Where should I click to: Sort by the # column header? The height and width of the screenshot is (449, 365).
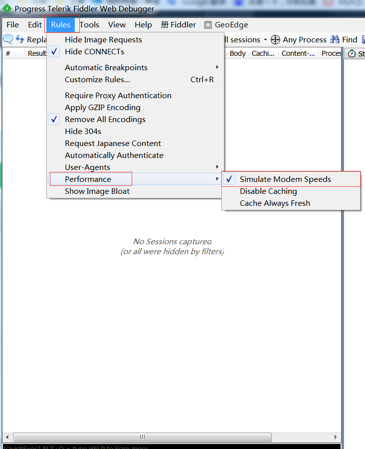click(x=13, y=53)
